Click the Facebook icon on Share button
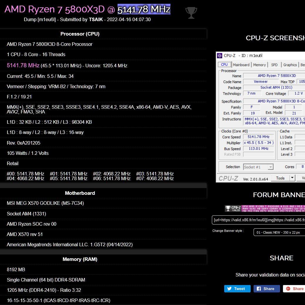This screenshot has height=305, width=305. 259,289
